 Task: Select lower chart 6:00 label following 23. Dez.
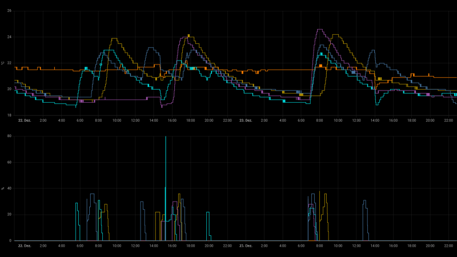click(x=301, y=246)
